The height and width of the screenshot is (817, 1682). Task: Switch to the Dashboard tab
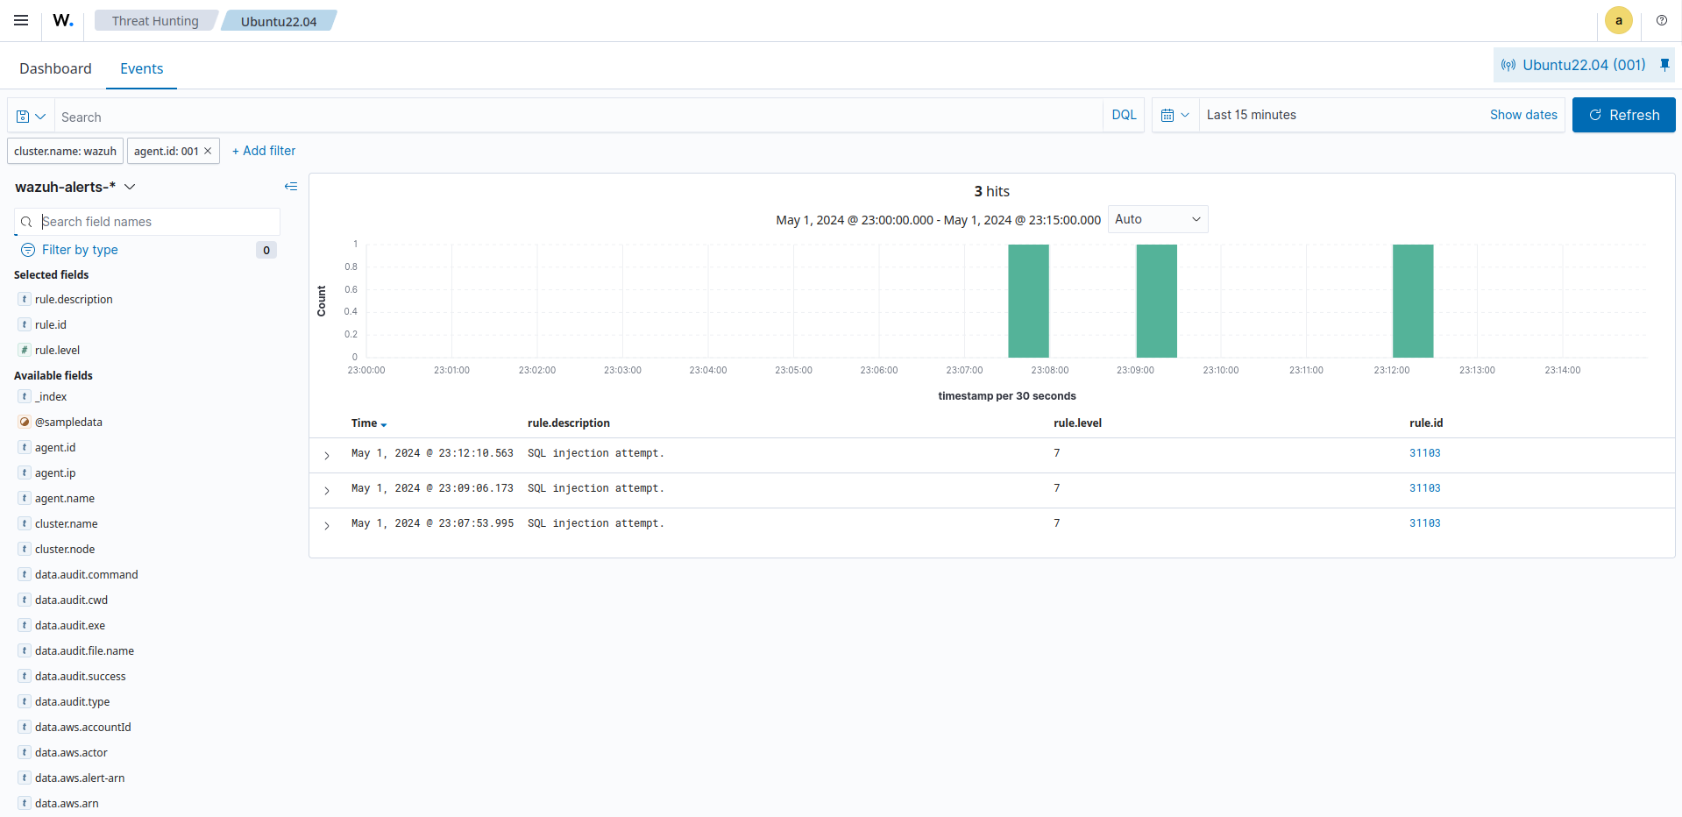click(x=55, y=68)
